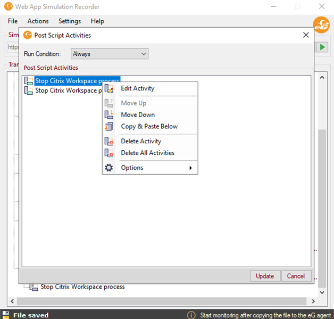The width and height of the screenshot is (334, 319).
Task: Click the Start monitoring status message
Action: coord(266,315)
